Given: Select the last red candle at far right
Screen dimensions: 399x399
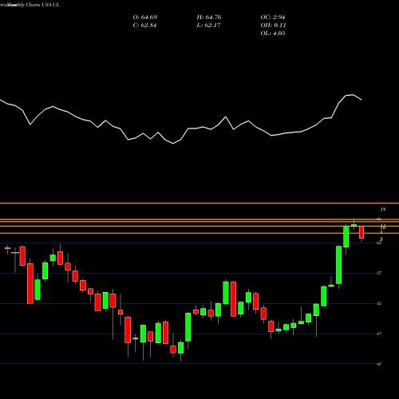Looking at the screenshot, I should pyautogui.click(x=361, y=232).
